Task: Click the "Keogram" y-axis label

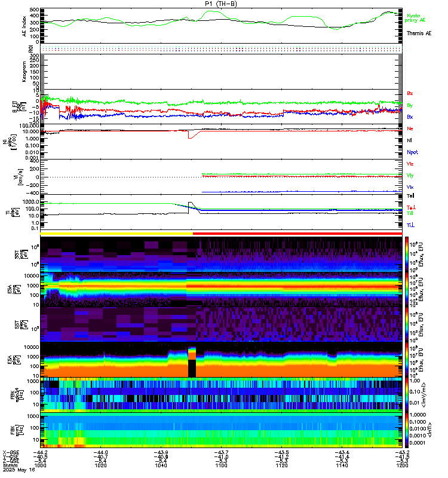Action: pos(24,72)
